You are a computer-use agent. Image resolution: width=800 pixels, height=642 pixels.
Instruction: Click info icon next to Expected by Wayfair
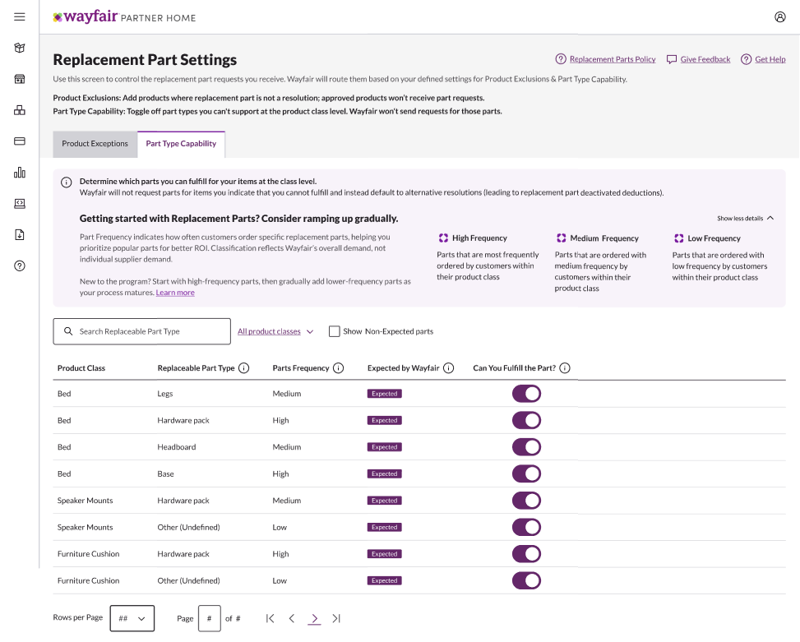448,368
